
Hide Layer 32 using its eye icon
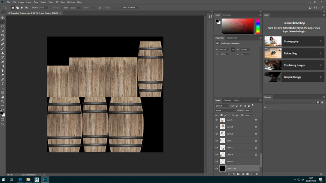[x=216, y=148]
